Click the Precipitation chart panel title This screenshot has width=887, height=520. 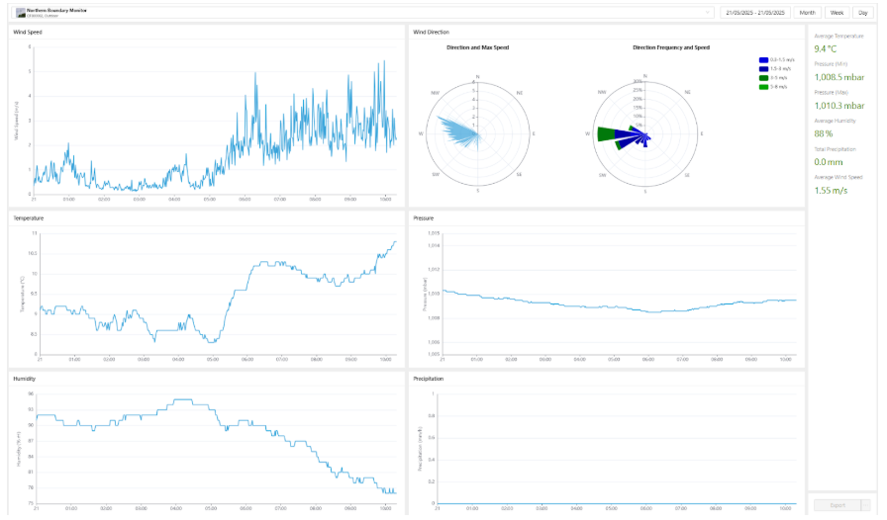point(429,379)
